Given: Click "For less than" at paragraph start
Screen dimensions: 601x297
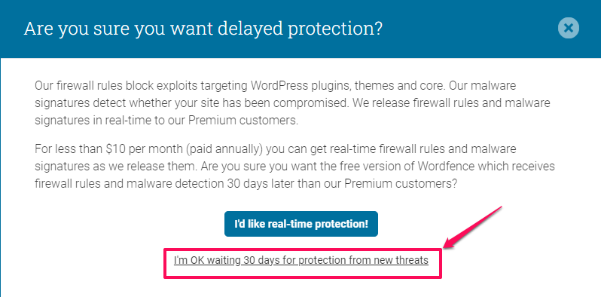Looking at the screenshot, I should (x=69, y=149).
